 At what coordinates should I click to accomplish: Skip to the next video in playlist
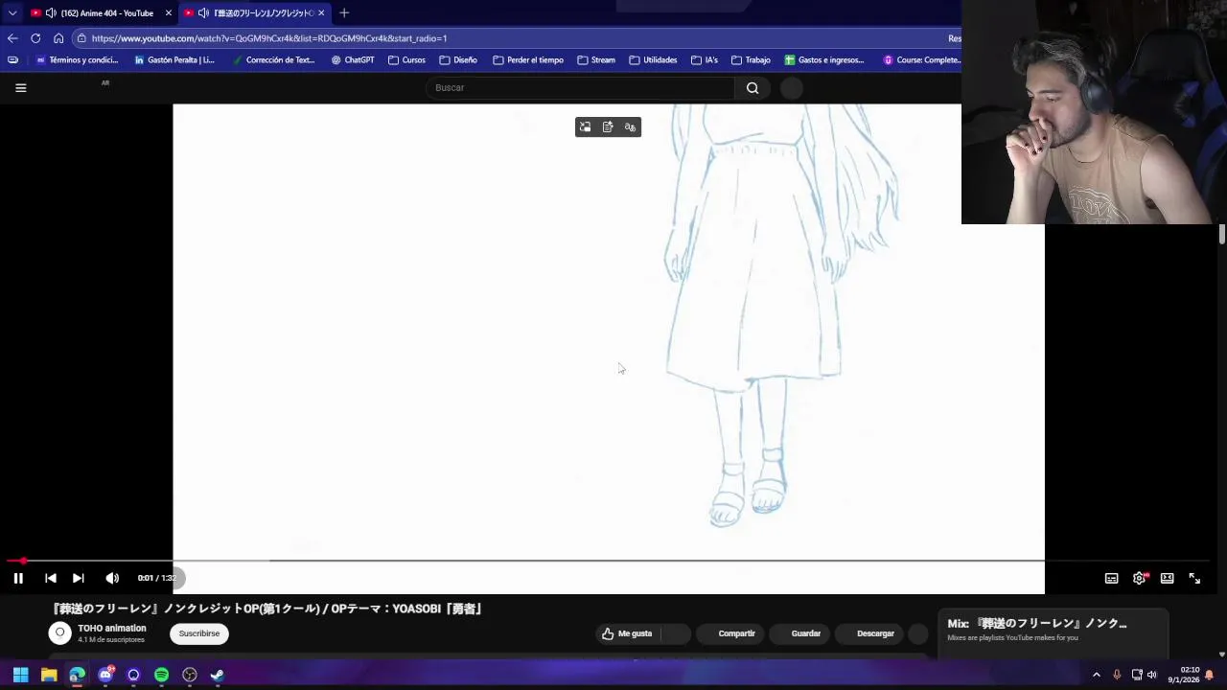tap(79, 578)
